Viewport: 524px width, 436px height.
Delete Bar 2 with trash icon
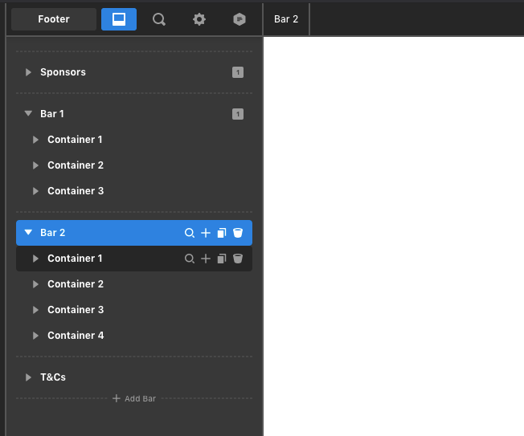click(x=238, y=233)
